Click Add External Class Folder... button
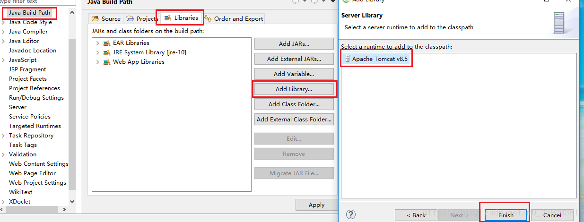The width and height of the screenshot is (584, 222). coord(294,120)
